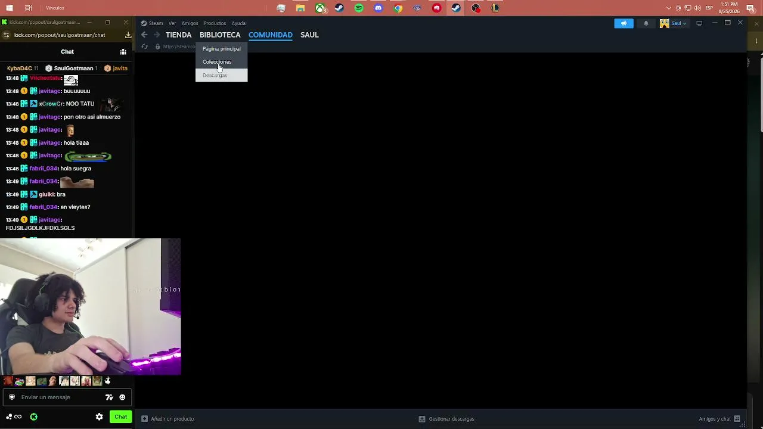763x429 pixels.
Task: Open the Ayuda menu
Action: click(238, 23)
